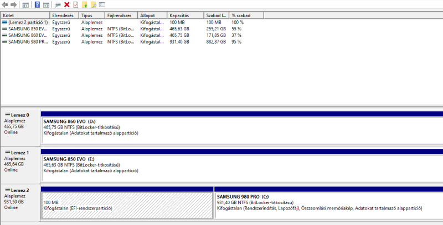Image resolution: width=443 pixels, height=225 pixels.
Task: Sort by the Kötet column header
Action: tap(25, 15)
